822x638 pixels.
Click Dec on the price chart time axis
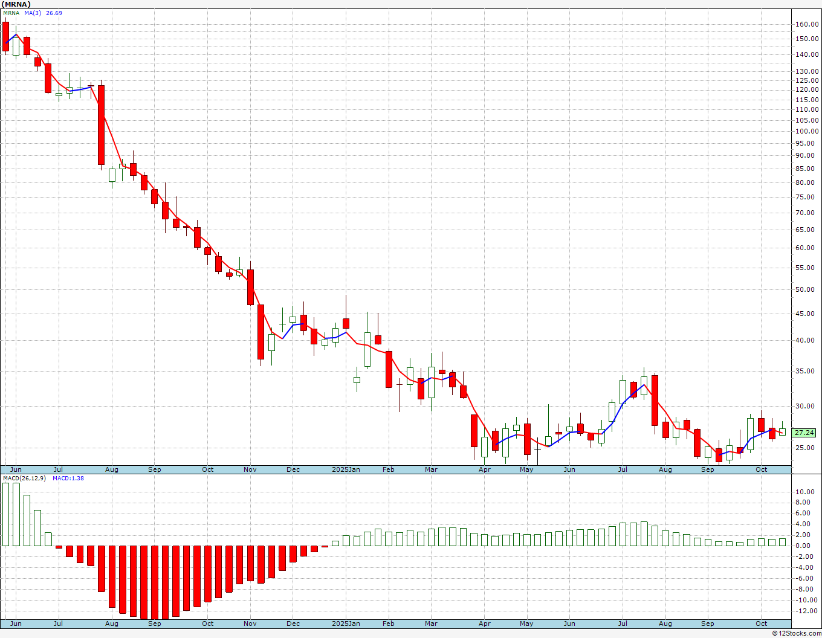(293, 469)
